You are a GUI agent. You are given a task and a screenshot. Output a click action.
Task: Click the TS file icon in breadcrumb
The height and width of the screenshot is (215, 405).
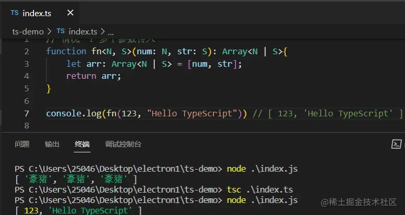pos(61,31)
